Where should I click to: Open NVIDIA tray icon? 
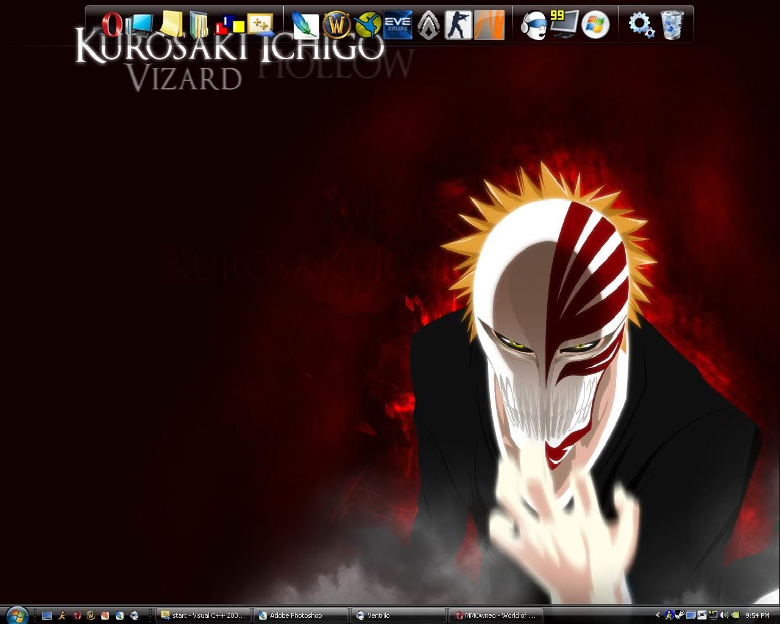[x=736, y=615]
